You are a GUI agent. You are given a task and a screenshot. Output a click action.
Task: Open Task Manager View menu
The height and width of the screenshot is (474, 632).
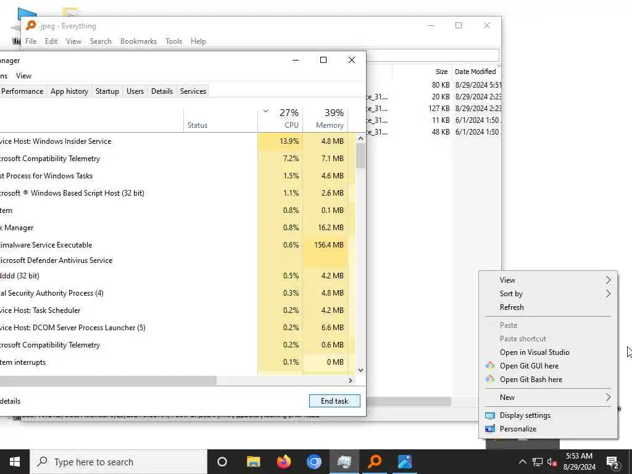tap(23, 76)
